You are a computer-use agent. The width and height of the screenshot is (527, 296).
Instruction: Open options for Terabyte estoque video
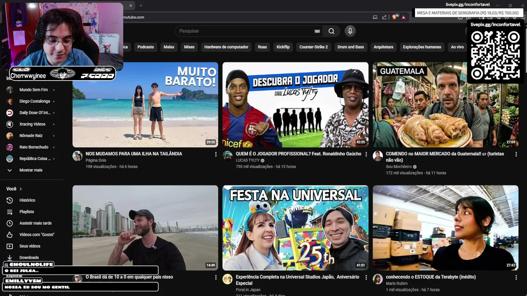[516, 277]
